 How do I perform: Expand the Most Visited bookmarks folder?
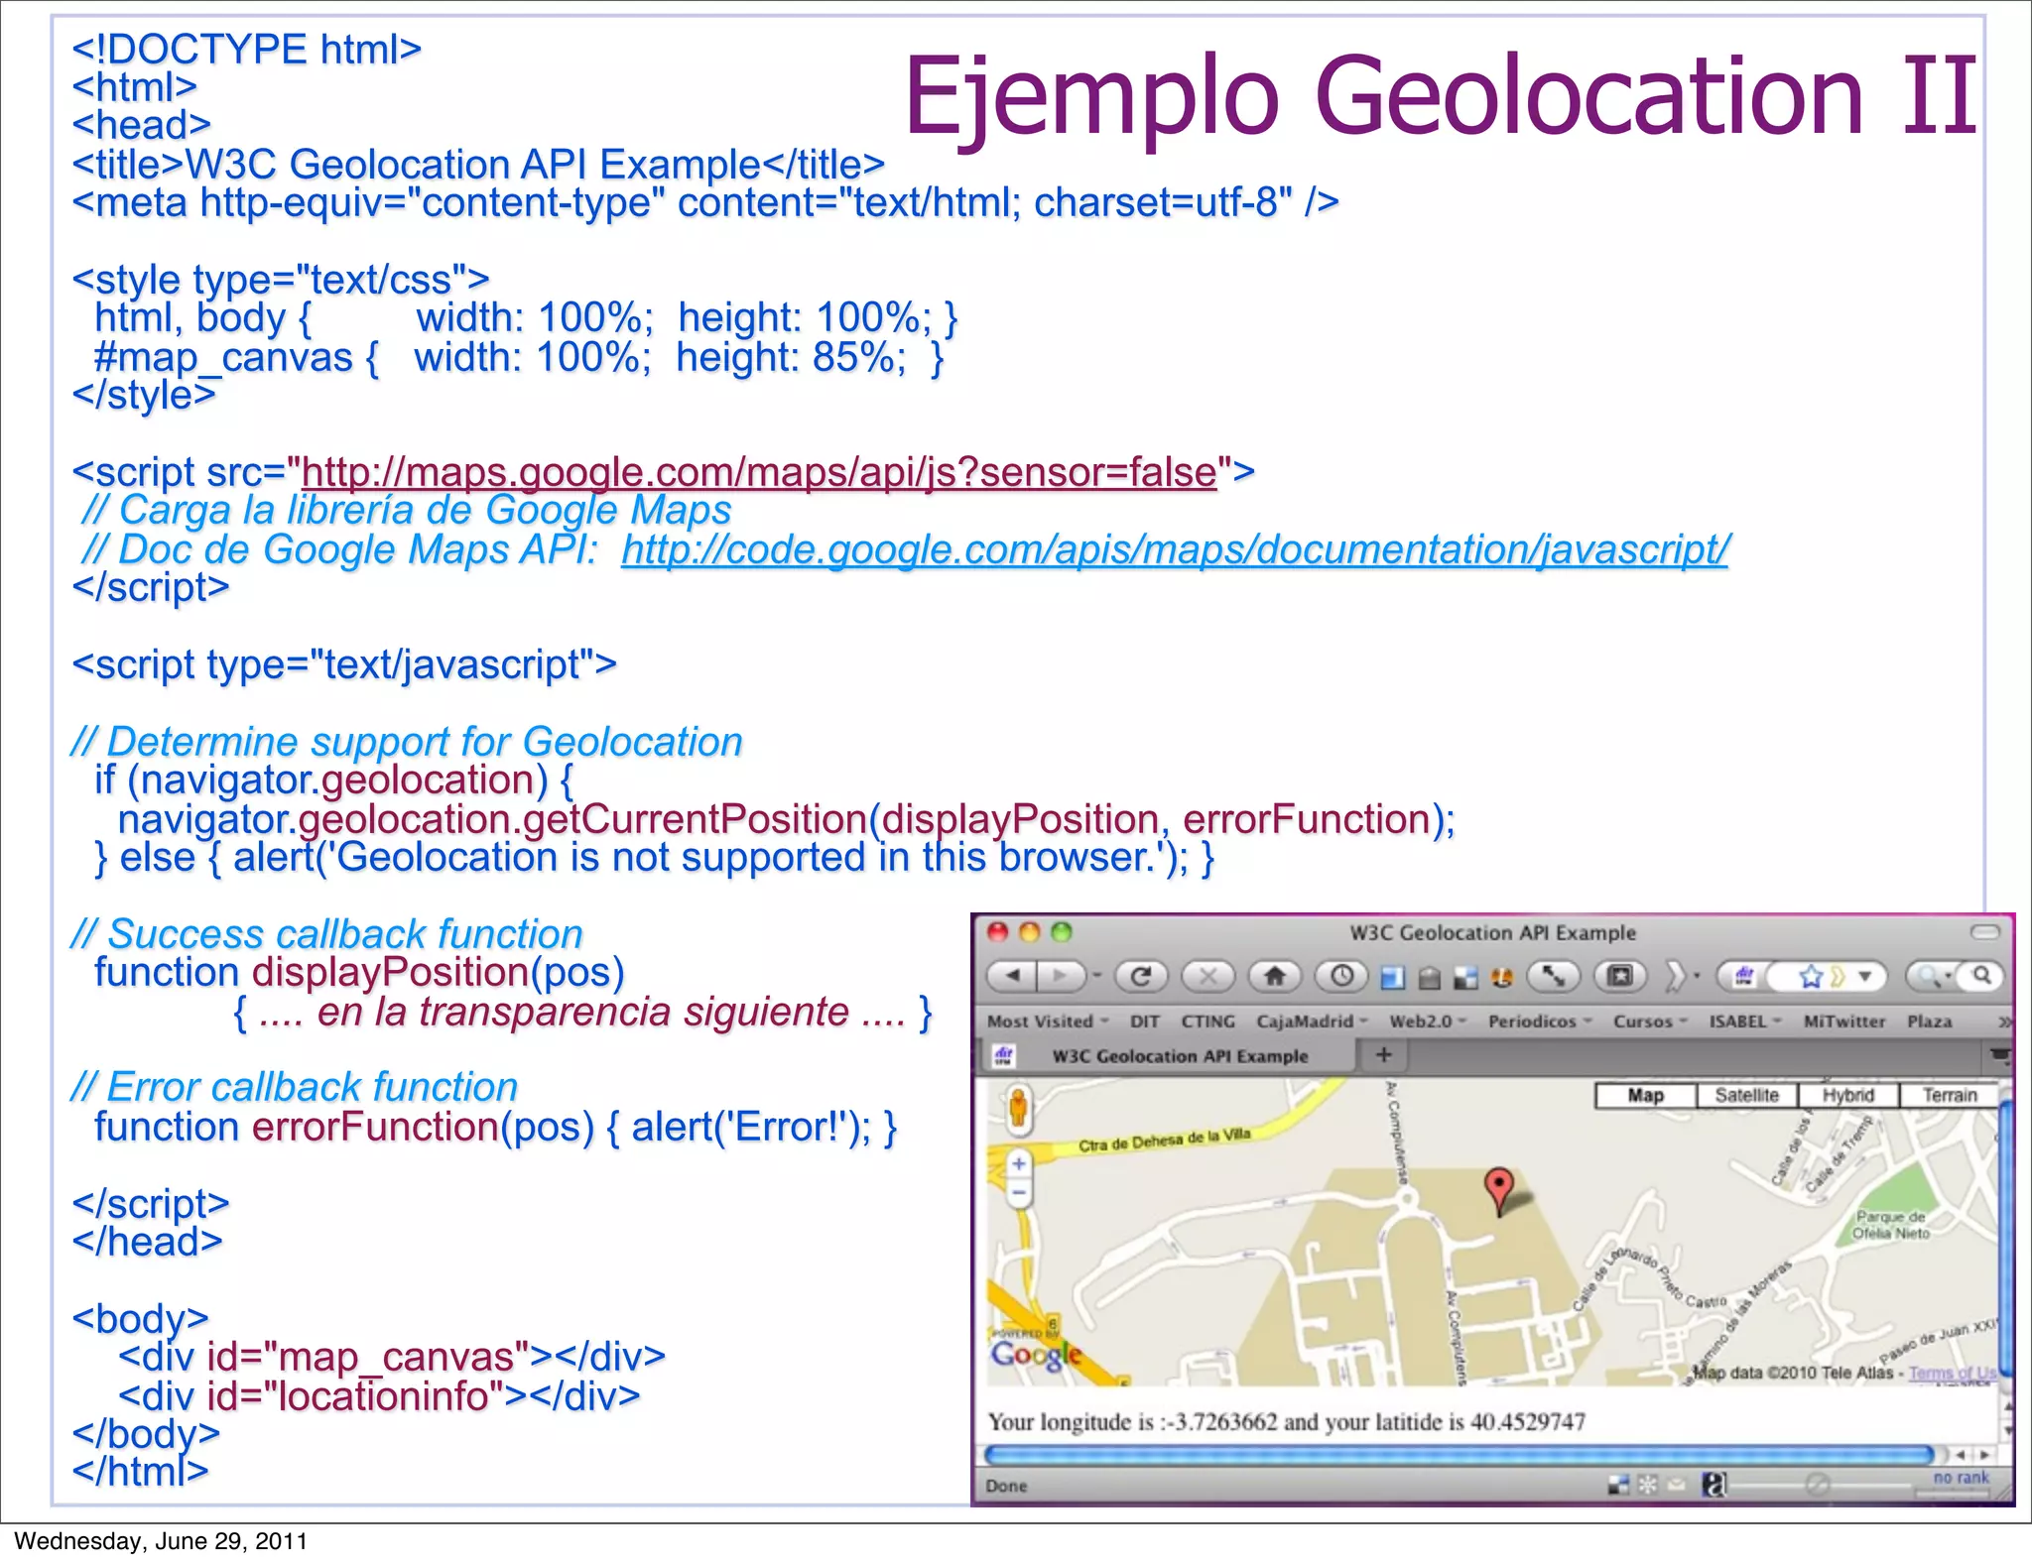pyautogui.click(x=1048, y=1022)
